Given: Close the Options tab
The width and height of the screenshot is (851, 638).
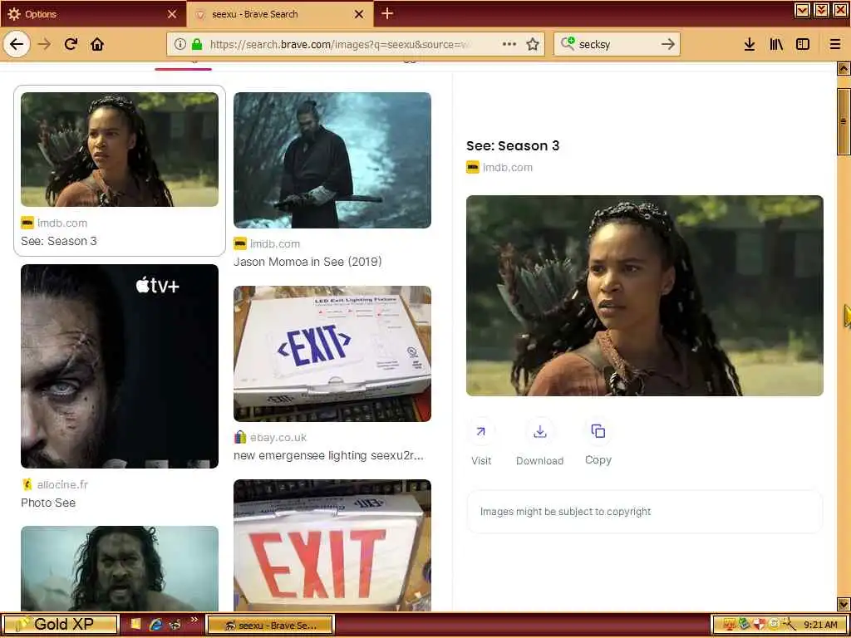Looking at the screenshot, I should tap(172, 14).
